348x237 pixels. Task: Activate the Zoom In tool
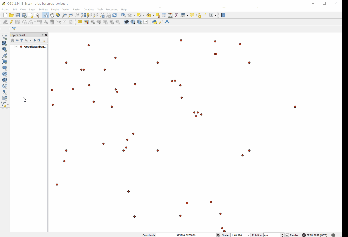64,15
